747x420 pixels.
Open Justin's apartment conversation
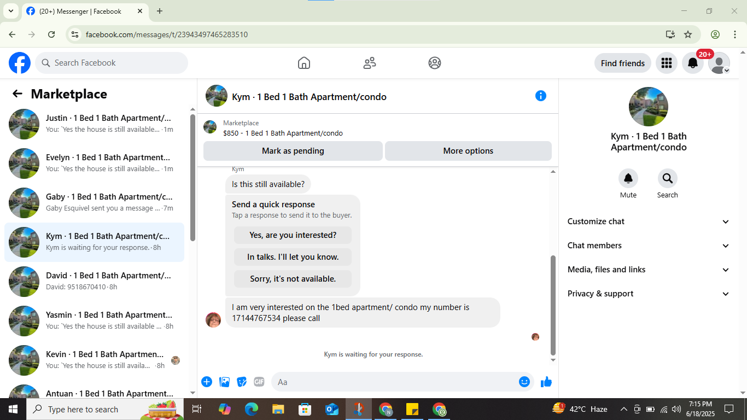[94, 124]
